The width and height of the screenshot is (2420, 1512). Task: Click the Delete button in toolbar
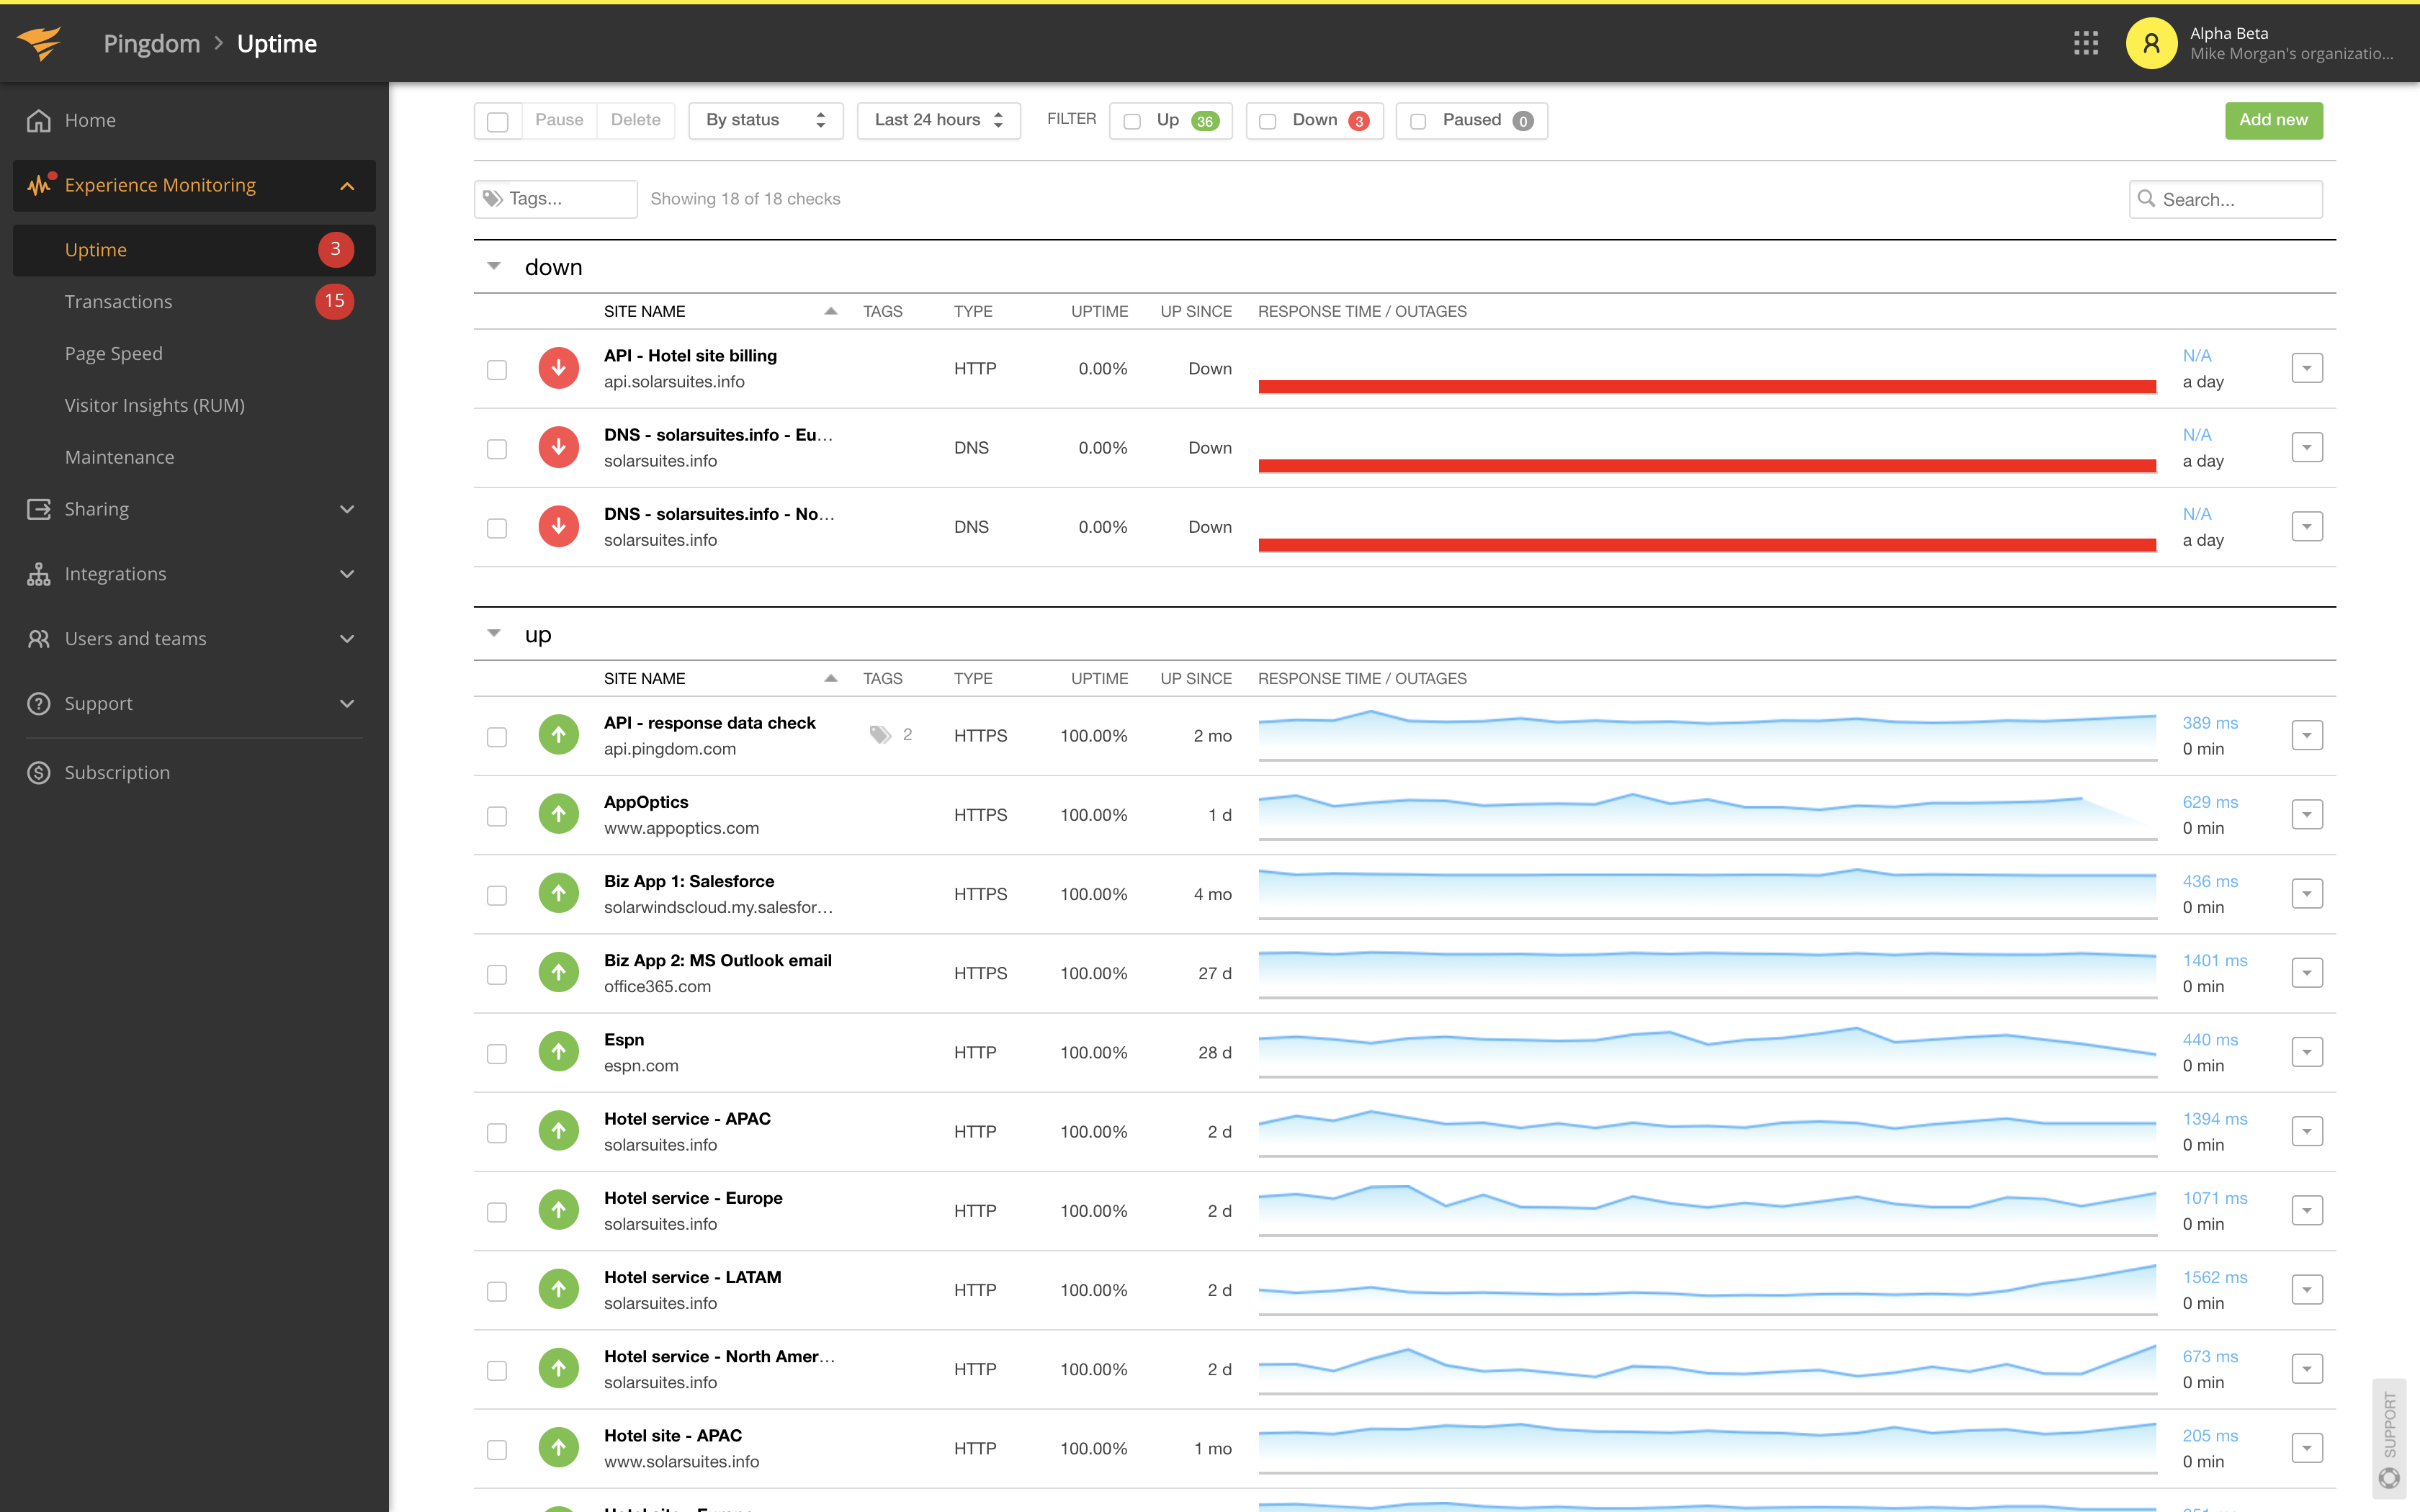[x=635, y=119]
